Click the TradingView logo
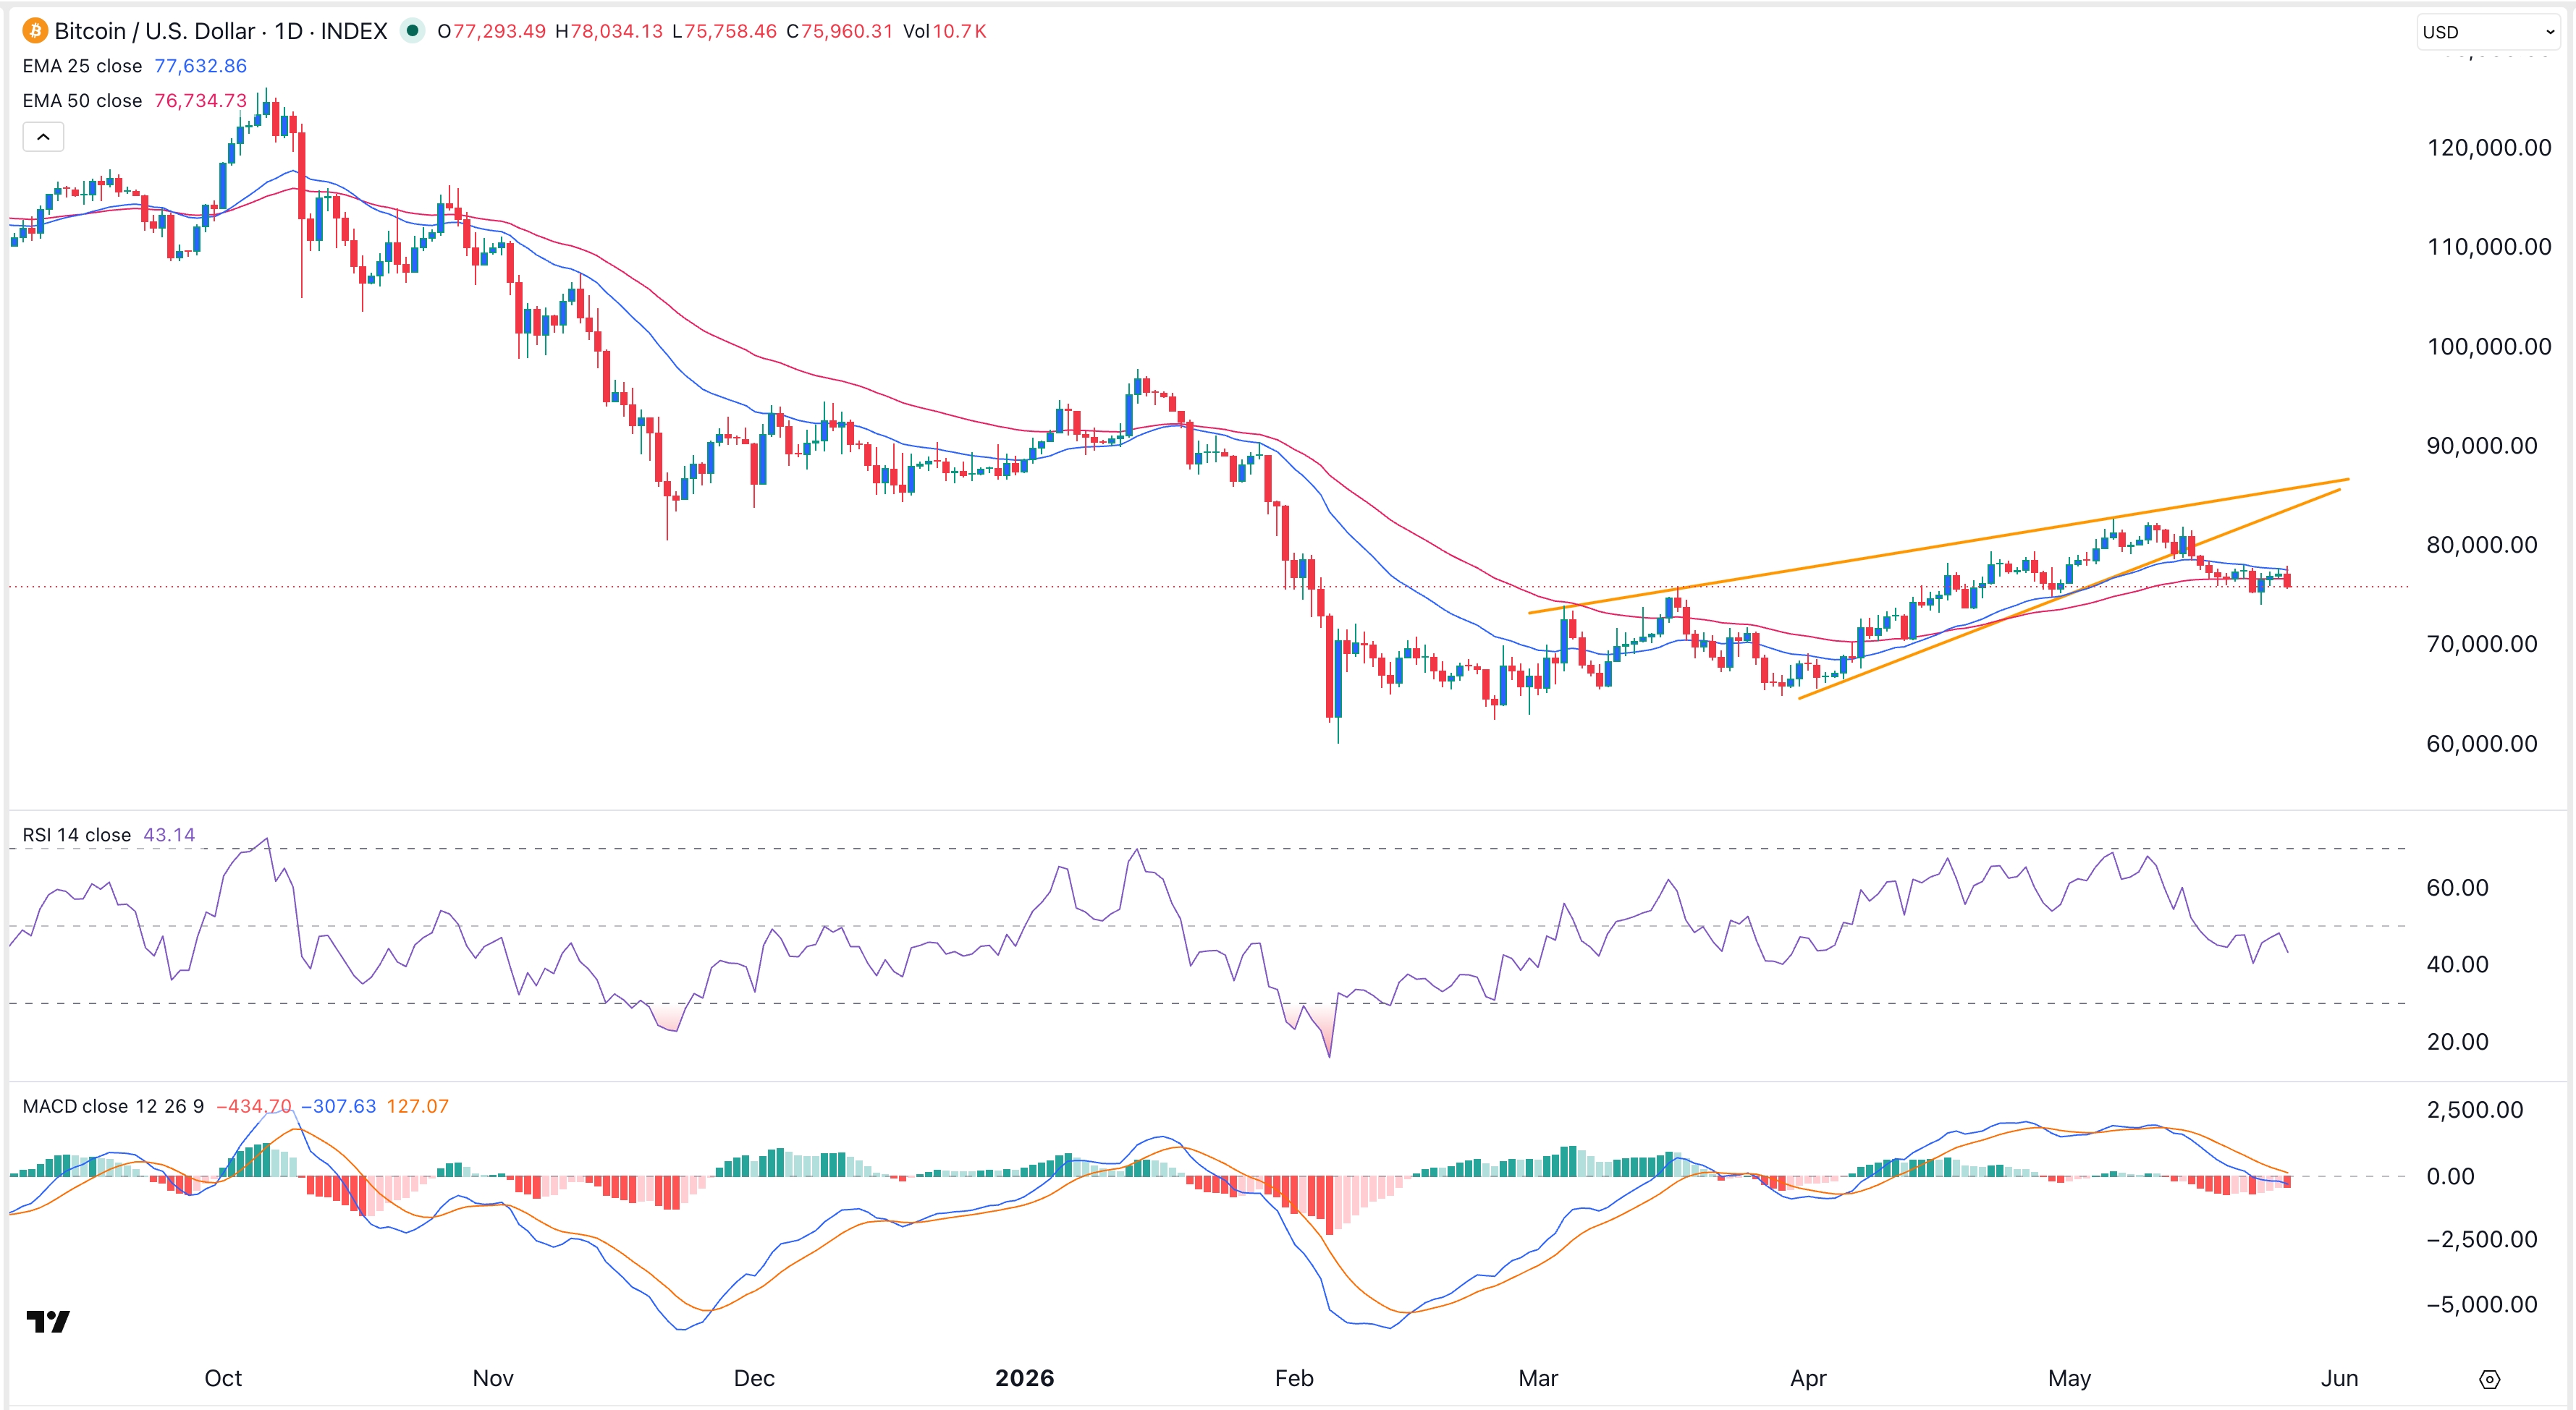 [x=48, y=1322]
